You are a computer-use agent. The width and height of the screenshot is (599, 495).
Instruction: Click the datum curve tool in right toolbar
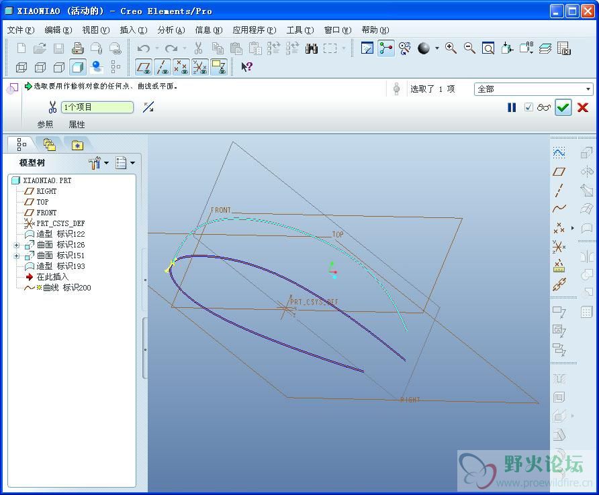559,209
